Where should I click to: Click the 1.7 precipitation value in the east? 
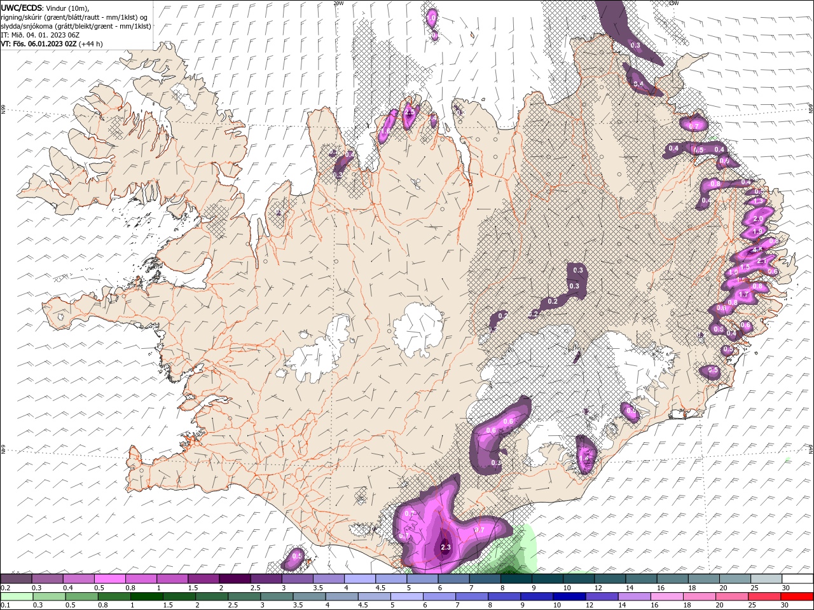tap(742, 295)
